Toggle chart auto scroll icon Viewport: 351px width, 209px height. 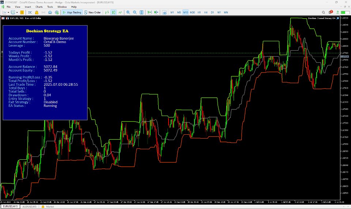point(149,12)
